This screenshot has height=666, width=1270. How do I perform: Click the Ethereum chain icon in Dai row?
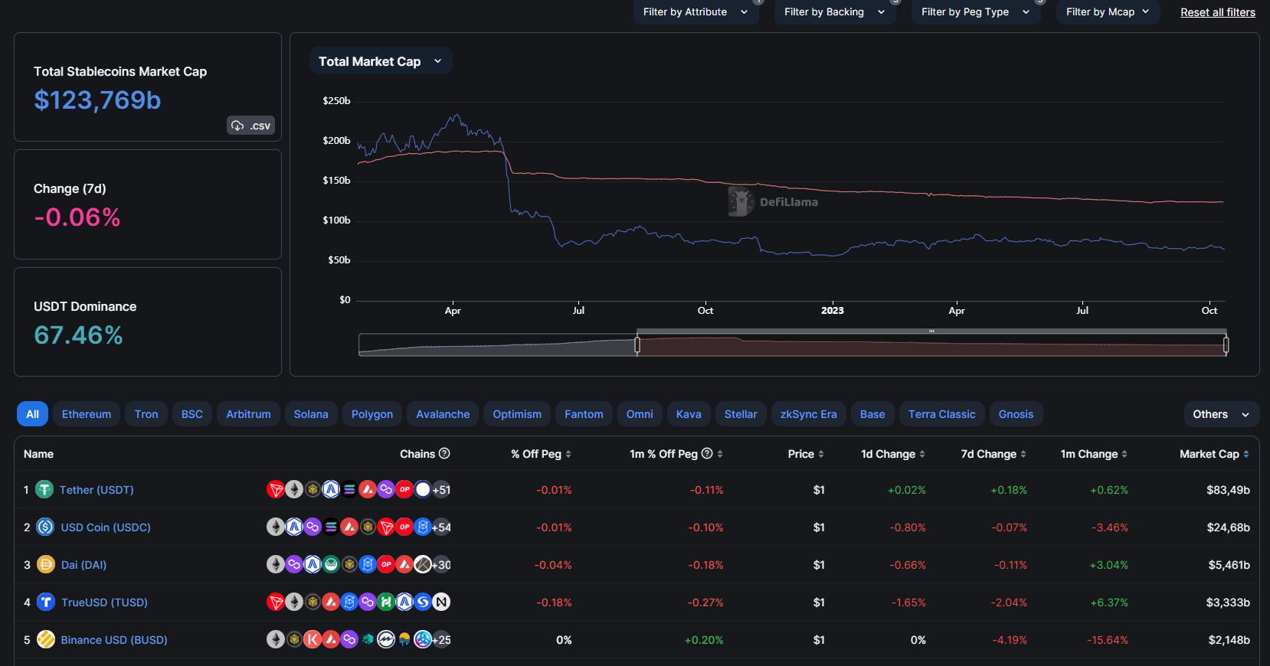pos(276,565)
